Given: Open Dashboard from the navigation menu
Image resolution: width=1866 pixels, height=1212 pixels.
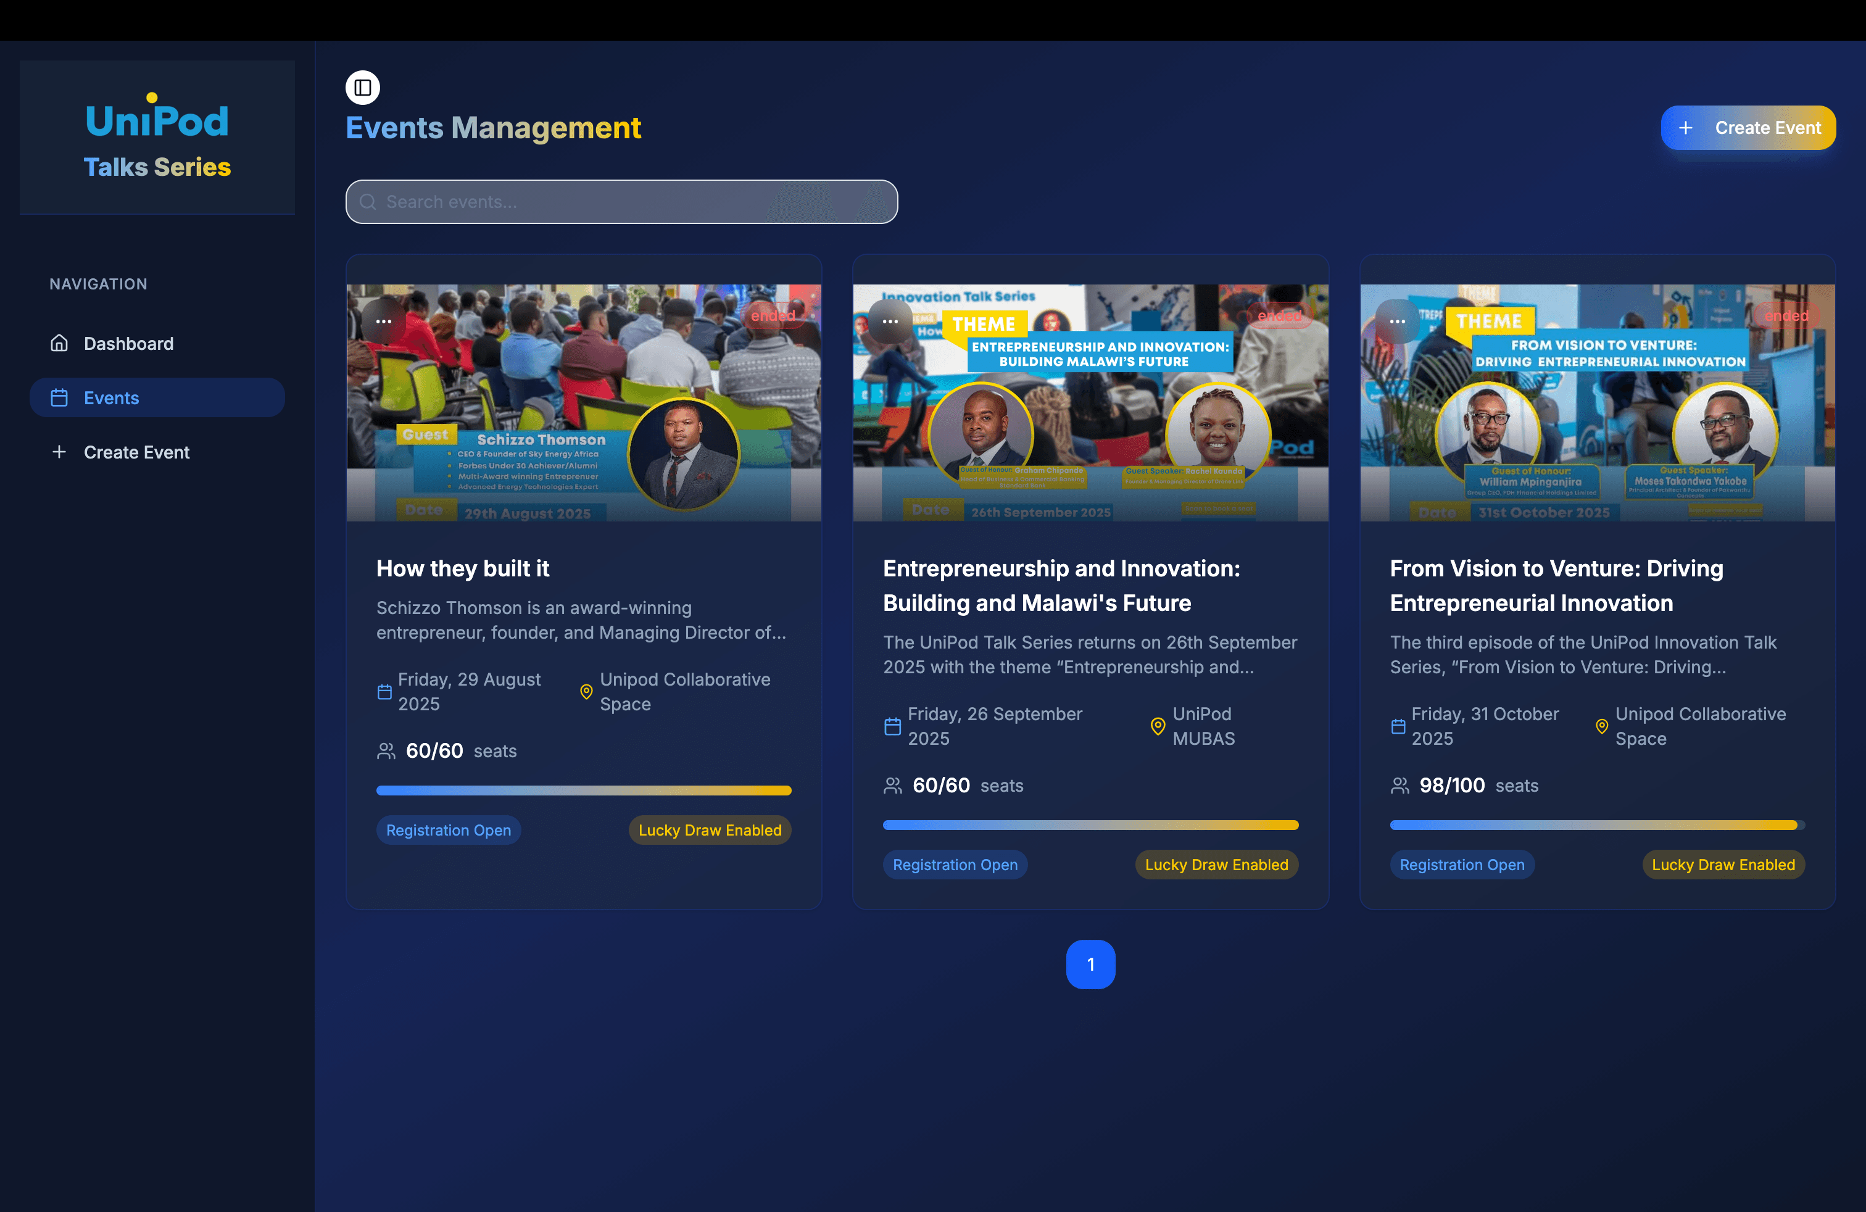Looking at the screenshot, I should [128, 343].
